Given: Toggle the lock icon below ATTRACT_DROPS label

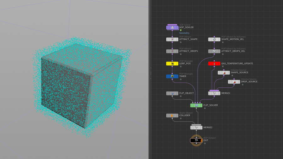Looking at the screenshot, I should 181,54.
